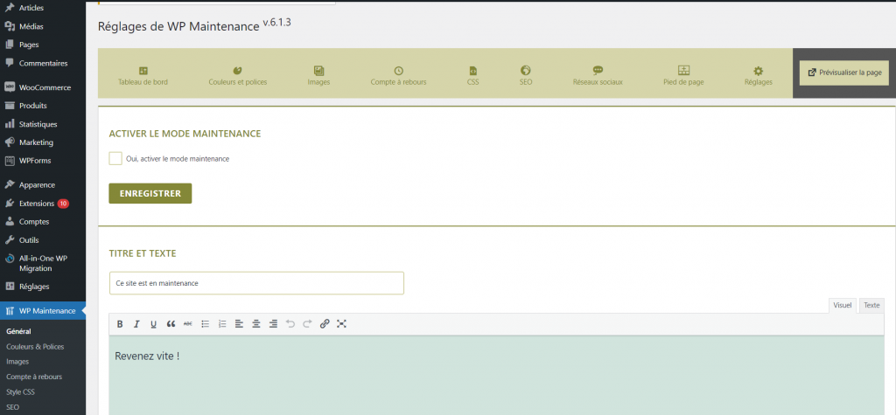The height and width of the screenshot is (415, 896).
Task: Open Compte à rebours submenu item
Action: [34, 377]
